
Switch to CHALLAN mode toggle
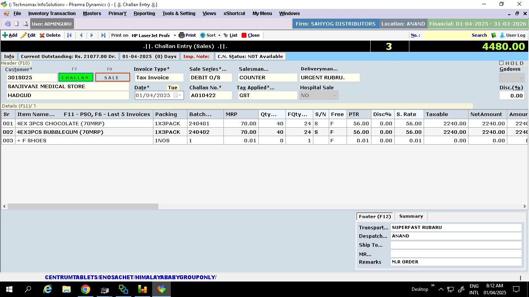click(76, 77)
